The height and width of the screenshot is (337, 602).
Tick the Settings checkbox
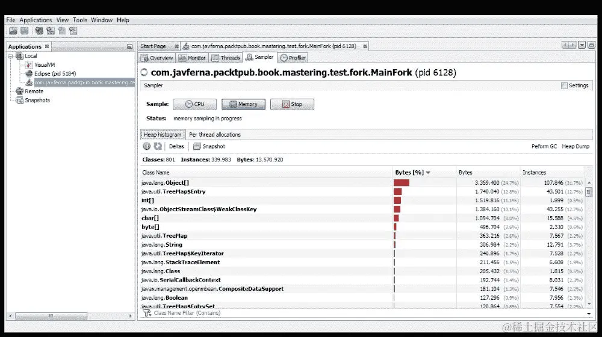564,85
